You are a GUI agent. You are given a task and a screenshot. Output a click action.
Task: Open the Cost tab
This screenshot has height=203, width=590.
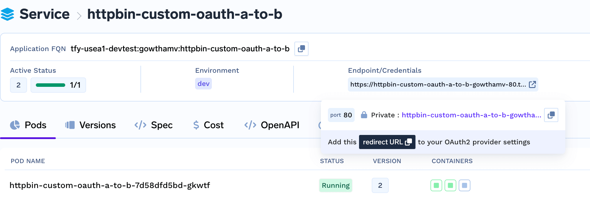tap(208, 125)
